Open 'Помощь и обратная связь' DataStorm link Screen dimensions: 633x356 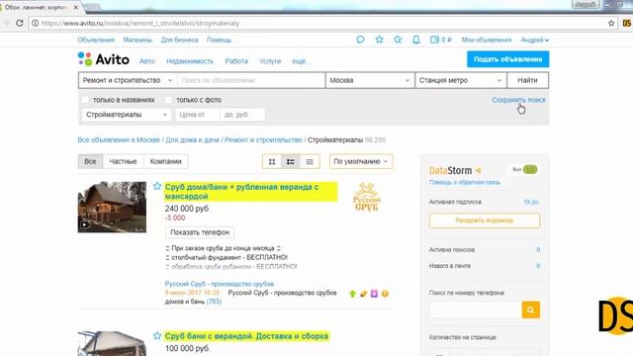pos(465,182)
